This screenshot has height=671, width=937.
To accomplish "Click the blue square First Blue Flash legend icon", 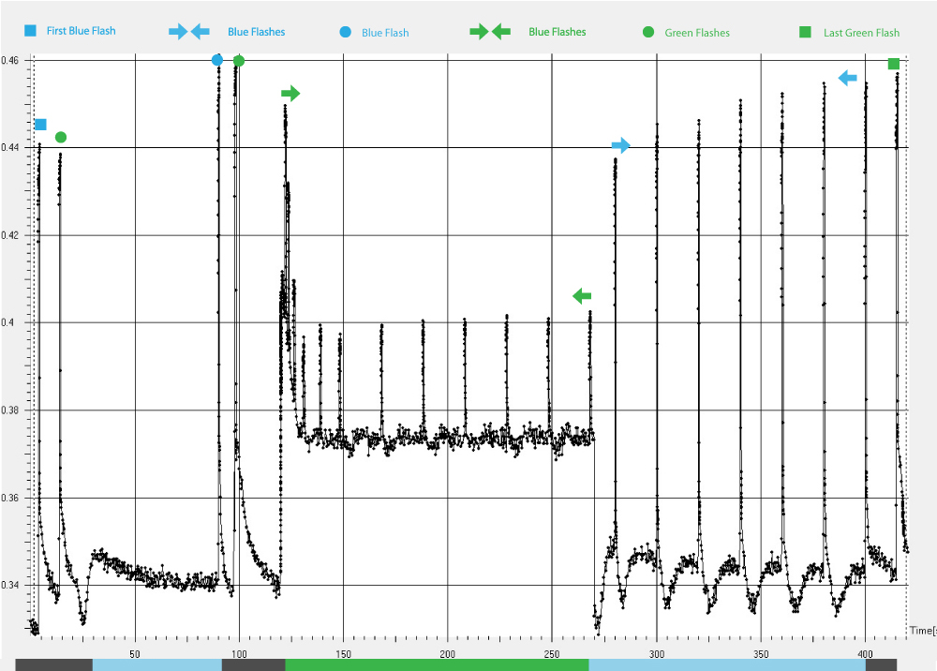I will [x=30, y=31].
